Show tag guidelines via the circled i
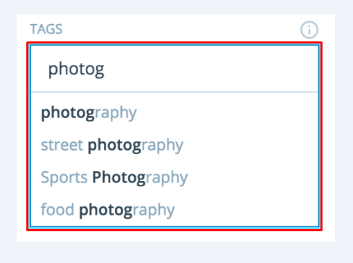Image resolution: width=353 pixels, height=263 pixels. click(x=309, y=30)
